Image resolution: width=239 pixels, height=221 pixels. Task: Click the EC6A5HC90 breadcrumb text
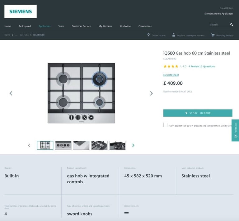coord(39,35)
